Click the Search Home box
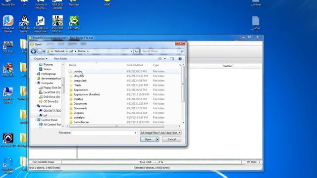This screenshot has height=178, width=317. [x=160, y=51]
